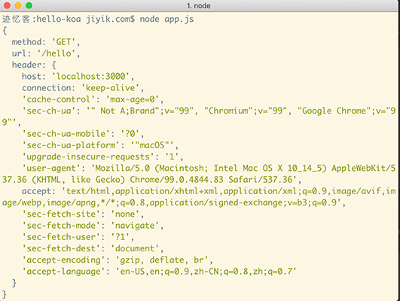Click the 'upgrade-insecure-requests' line
This screenshot has width=400, height=301.
pos(102,157)
